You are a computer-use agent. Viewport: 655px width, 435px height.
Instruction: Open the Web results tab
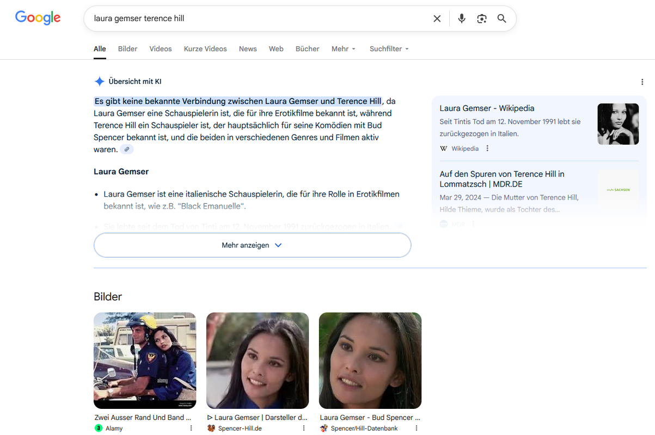pyautogui.click(x=276, y=49)
